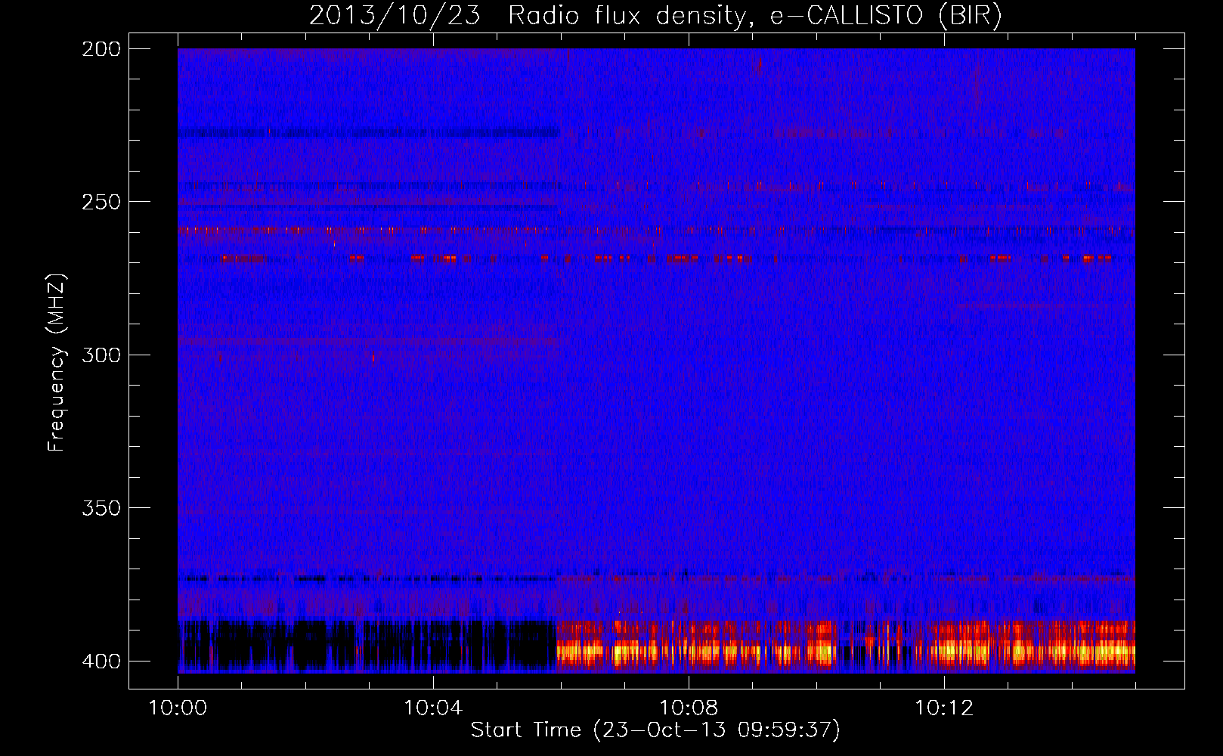Click the 'Frequency (MHZ)' axis label
This screenshot has height=756, width=1223.
coord(57,362)
